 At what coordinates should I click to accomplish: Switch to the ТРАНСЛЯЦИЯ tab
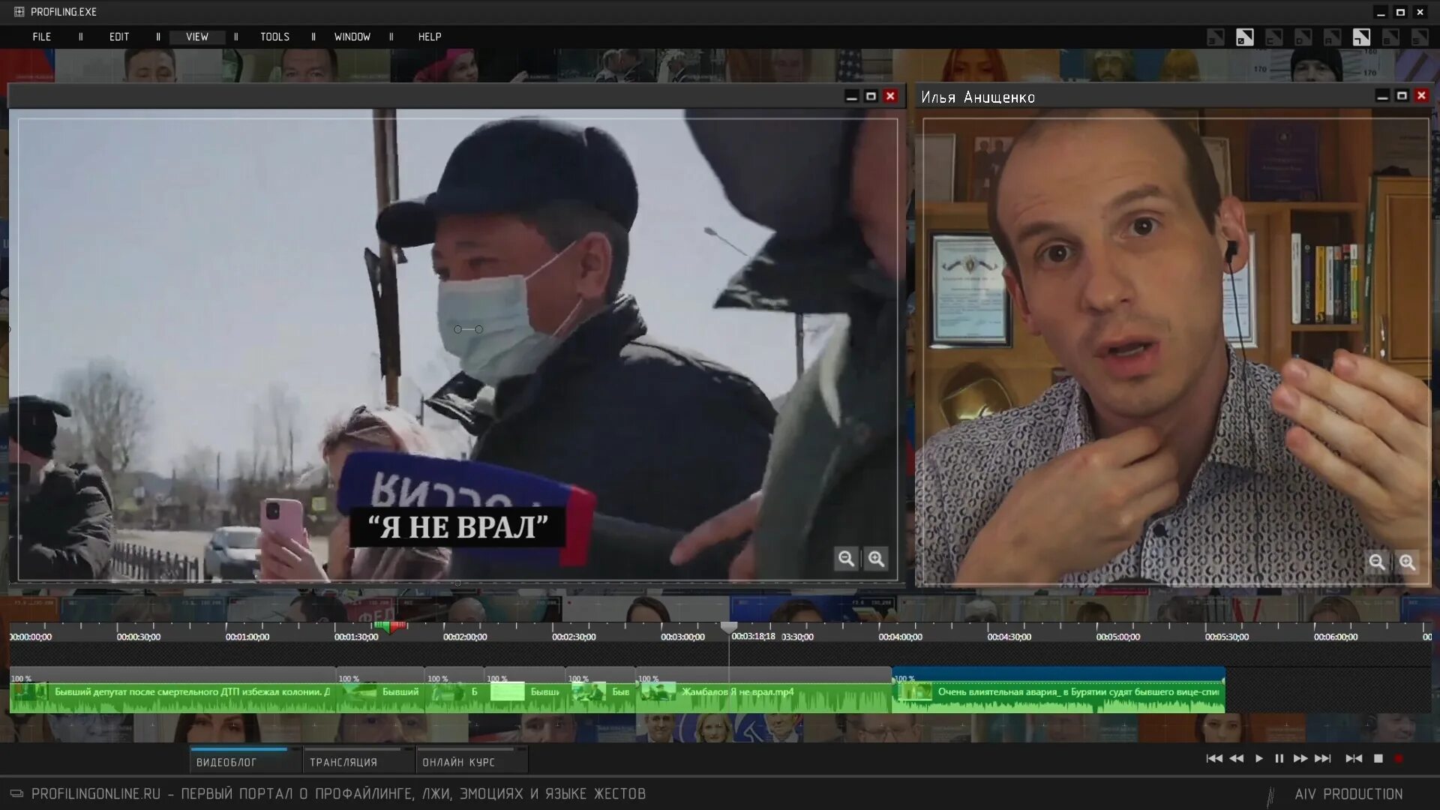(358, 761)
